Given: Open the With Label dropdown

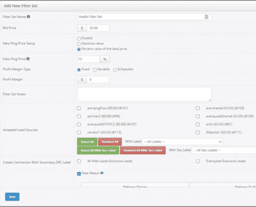Looking at the screenshot, I should [182, 142].
